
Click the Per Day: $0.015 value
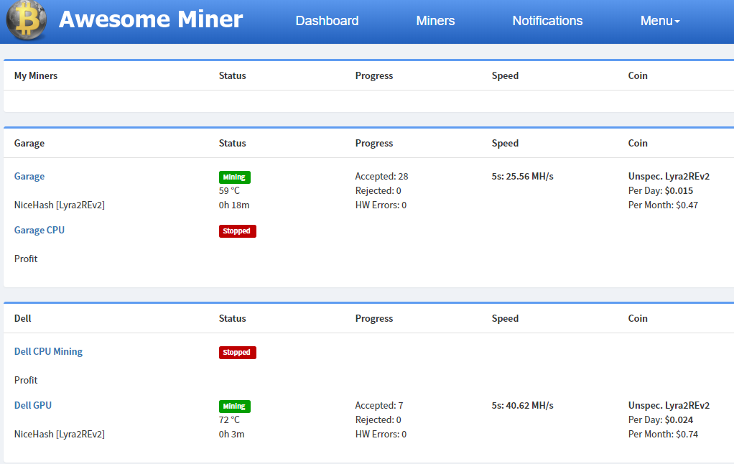(661, 190)
